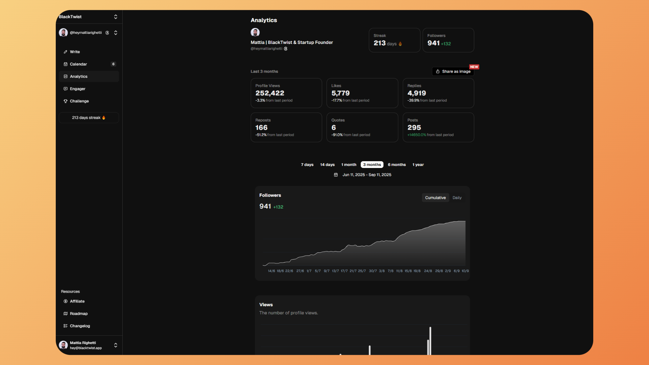Click the NEW badge on Share as image

pyautogui.click(x=474, y=67)
